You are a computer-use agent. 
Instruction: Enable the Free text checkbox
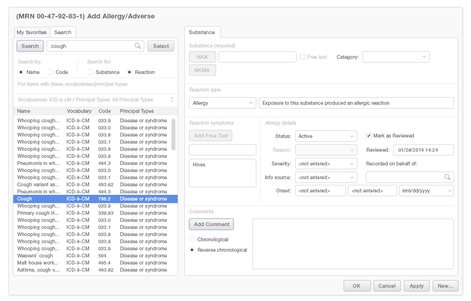click(x=303, y=57)
